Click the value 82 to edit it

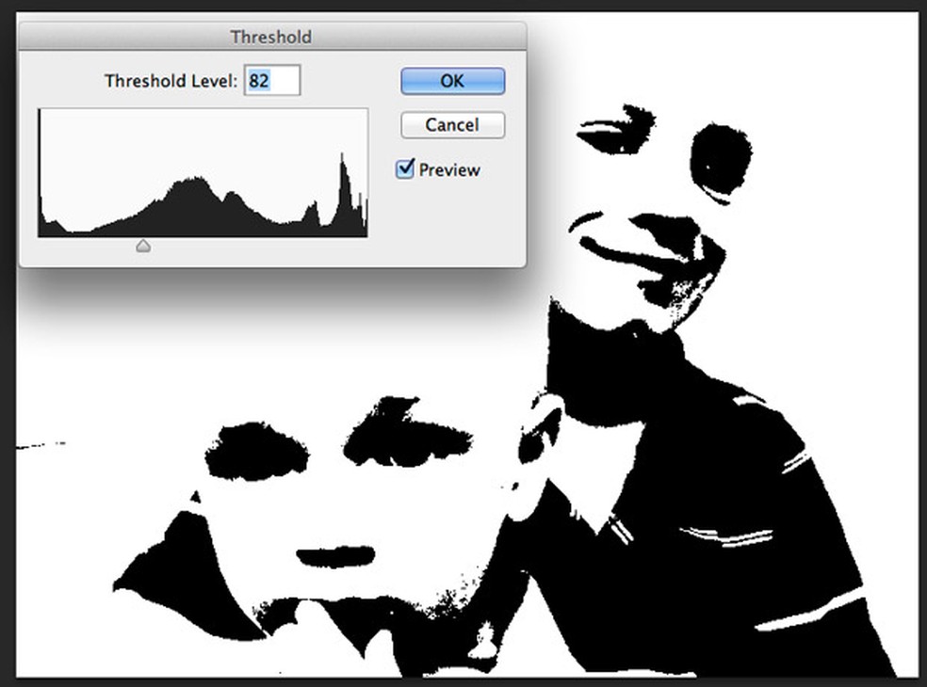click(259, 80)
